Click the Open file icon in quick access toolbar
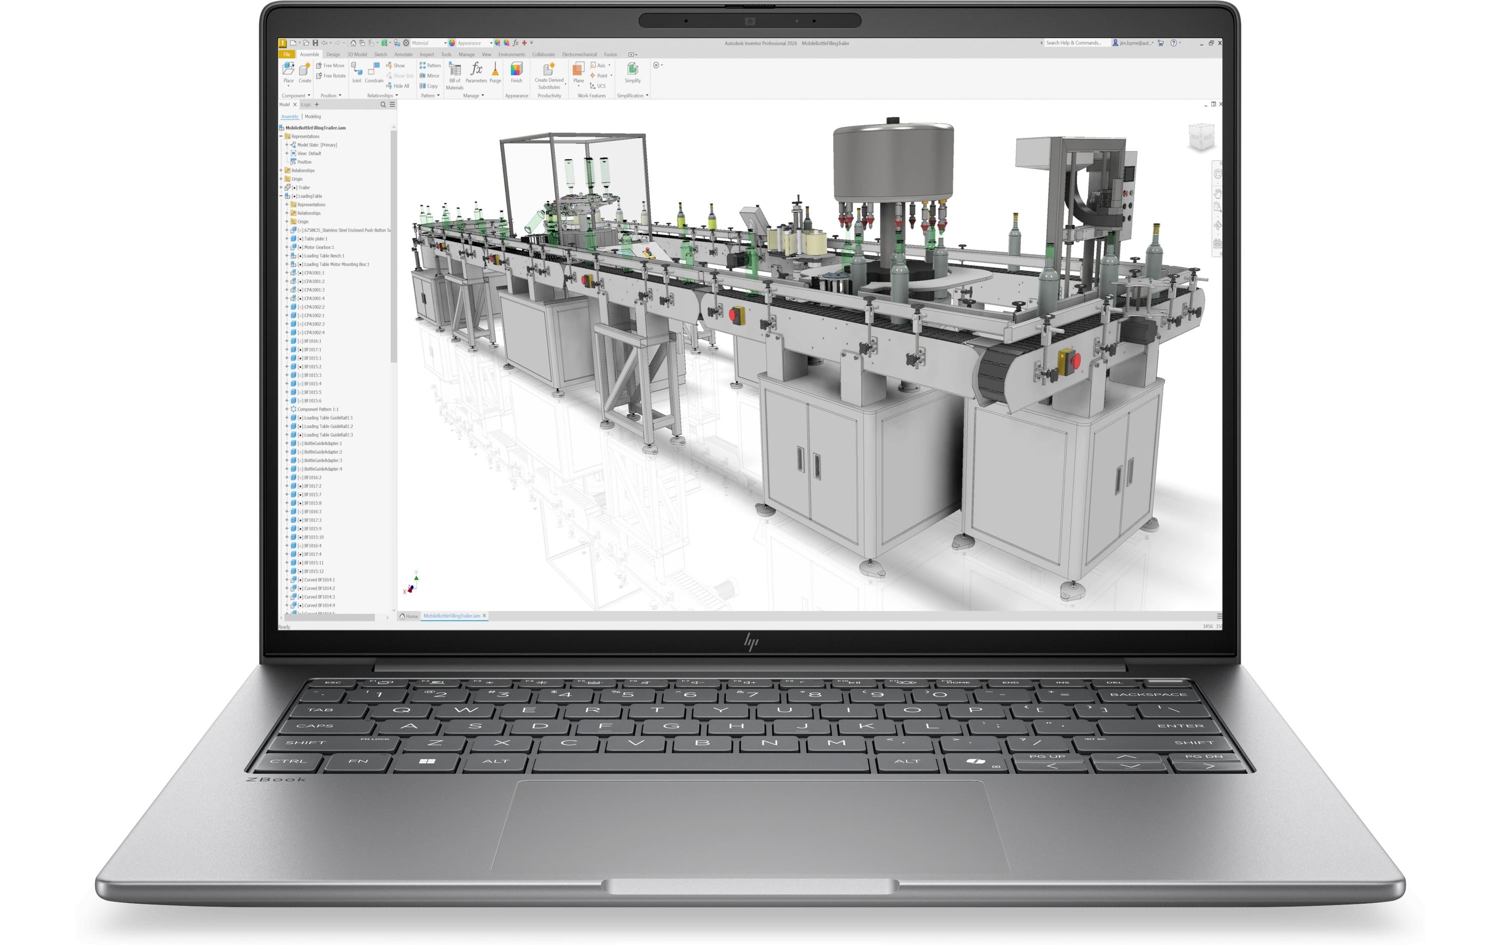 [306, 43]
